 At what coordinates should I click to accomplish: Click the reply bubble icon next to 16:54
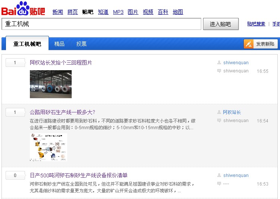(219, 121)
